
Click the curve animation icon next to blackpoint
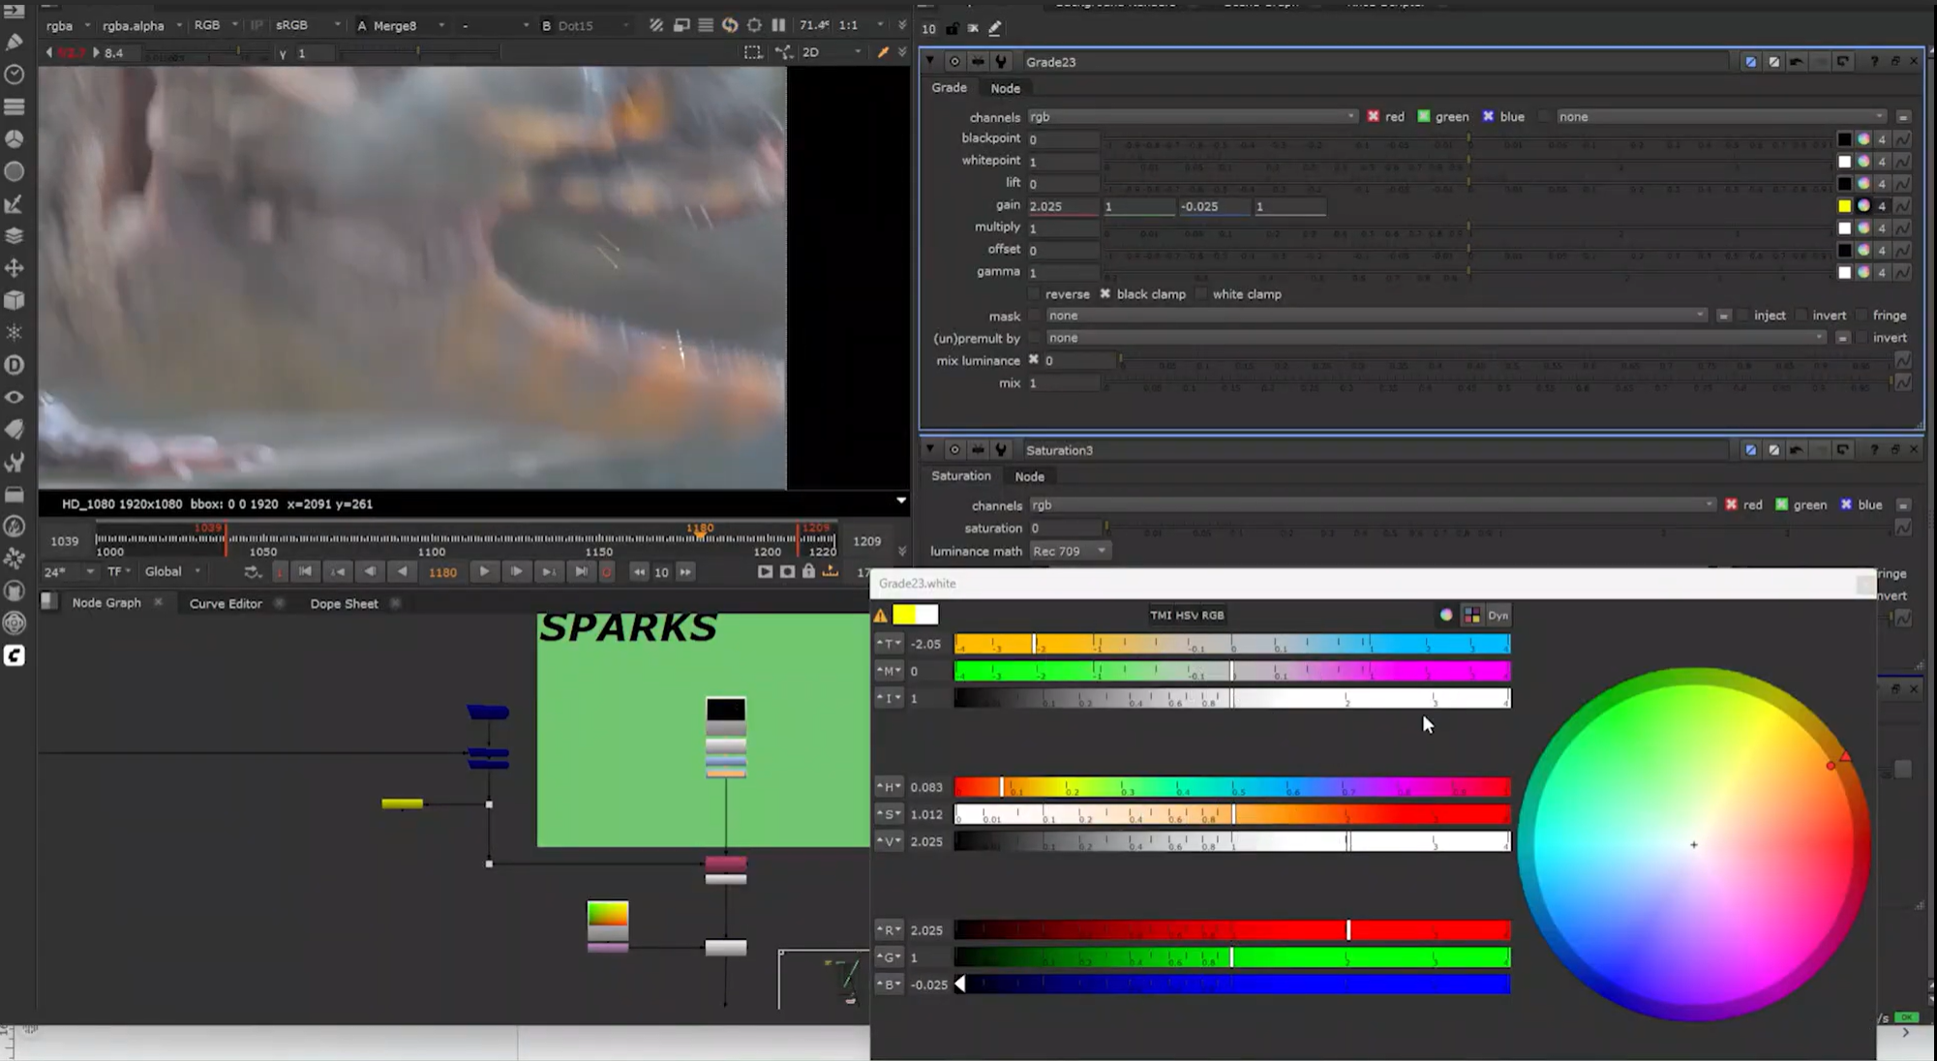(1902, 139)
